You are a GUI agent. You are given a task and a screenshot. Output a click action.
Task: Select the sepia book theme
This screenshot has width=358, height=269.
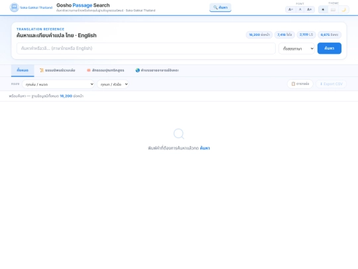(x=333, y=9)
